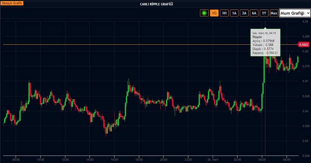Click the Kapanış : 0.58221 tooltip value
Screen dimensions: 311x163
tap(265, 53)
